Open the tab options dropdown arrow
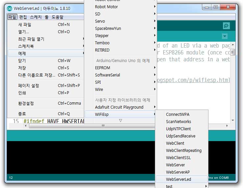Screen dimensions: 243x188 tap(225, 36)
